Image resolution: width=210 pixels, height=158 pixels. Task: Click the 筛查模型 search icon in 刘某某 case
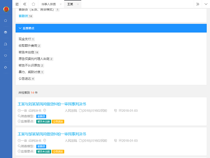[19, 116]
